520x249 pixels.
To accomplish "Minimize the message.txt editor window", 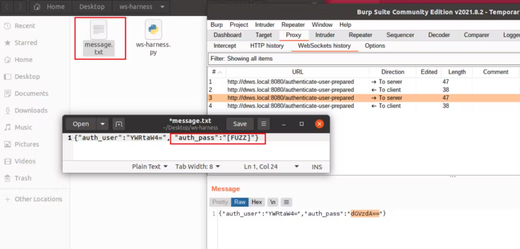I will click(284, 124).
